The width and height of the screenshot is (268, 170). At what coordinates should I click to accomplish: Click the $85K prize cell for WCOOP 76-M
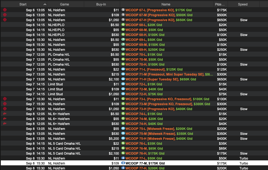click(223, 149)
